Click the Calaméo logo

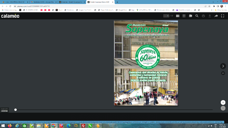pyautogui.click(x=10, y=16)
